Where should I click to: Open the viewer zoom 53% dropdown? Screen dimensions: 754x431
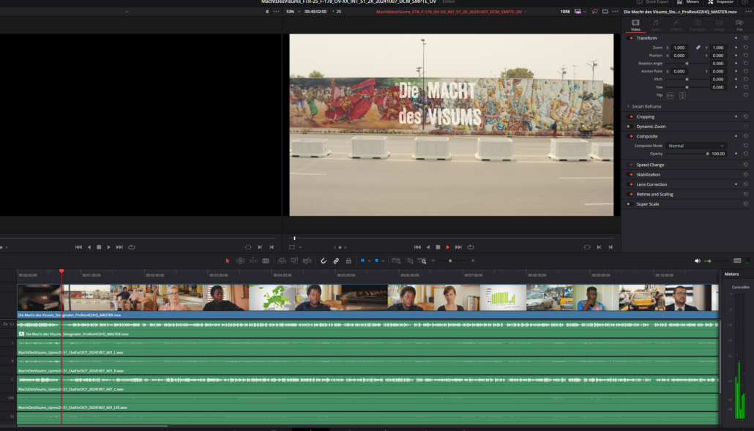tap(293, 12)
